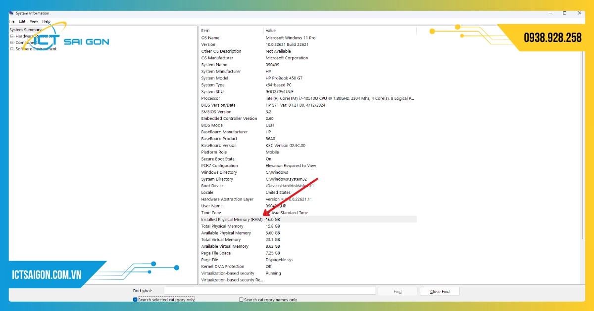Select the BIOS Mode item label
The image size is (594, 311).
pos(213,125)
